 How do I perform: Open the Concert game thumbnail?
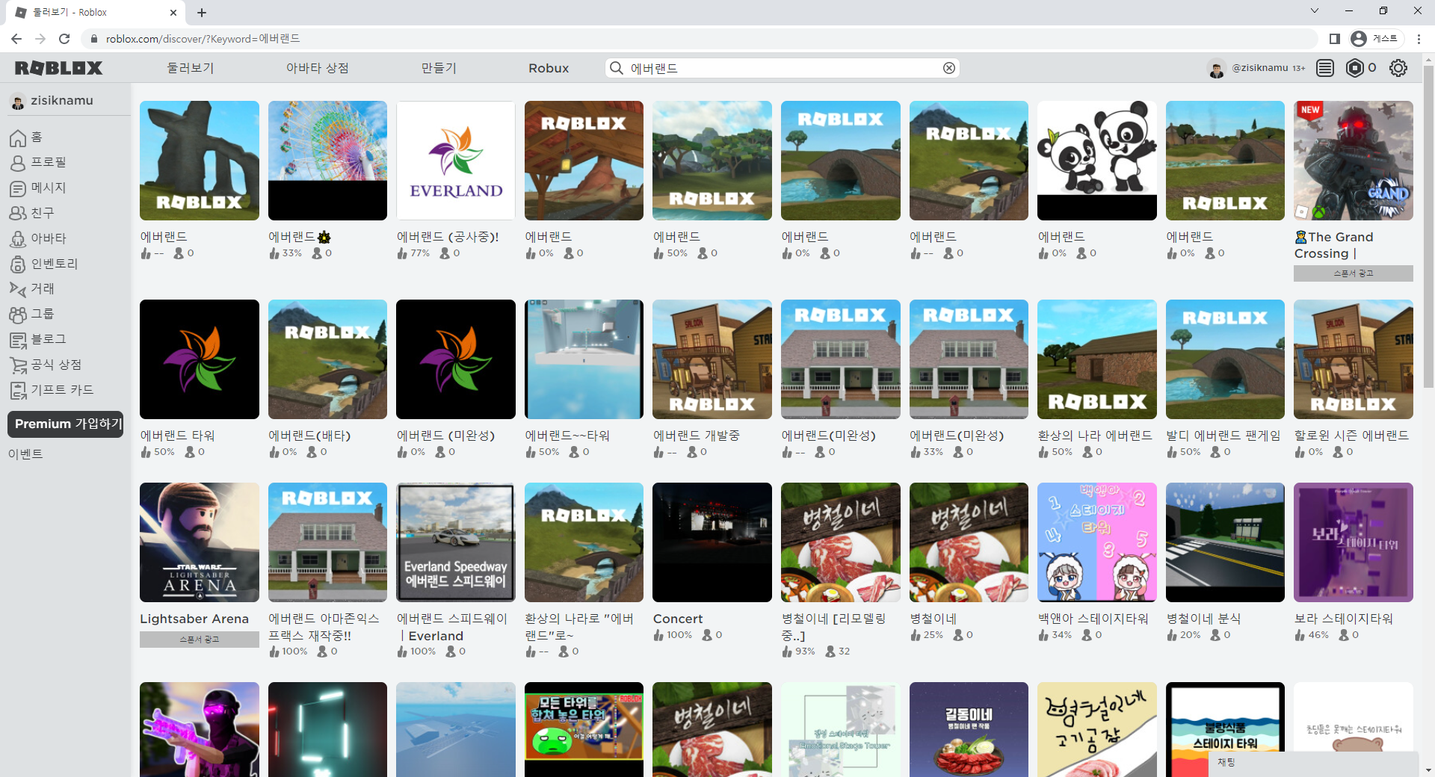coord(712,542)
